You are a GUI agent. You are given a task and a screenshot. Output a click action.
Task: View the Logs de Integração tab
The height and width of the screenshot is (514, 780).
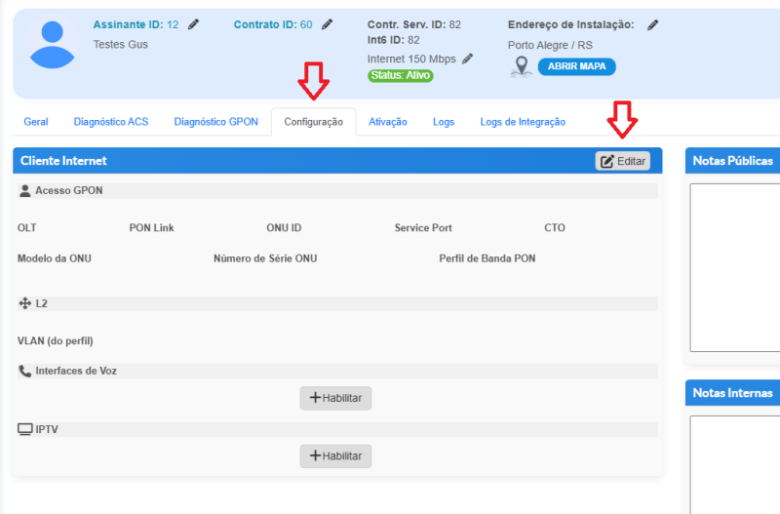tap(523, 122)
